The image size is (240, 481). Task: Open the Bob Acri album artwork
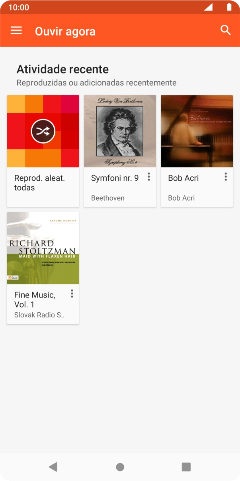pyautogui.click(x=197, y=131)
